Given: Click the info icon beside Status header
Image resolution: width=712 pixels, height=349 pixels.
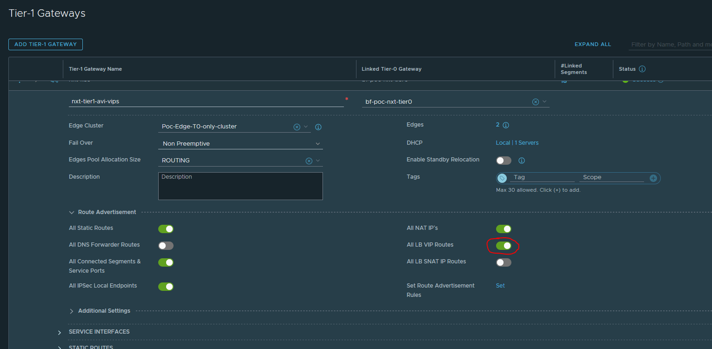Looking at the screenshot, I should click(642, 69).
